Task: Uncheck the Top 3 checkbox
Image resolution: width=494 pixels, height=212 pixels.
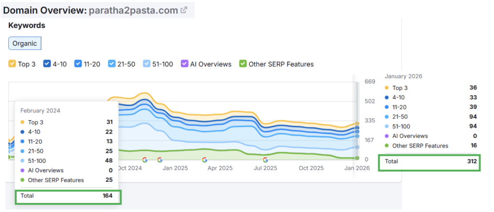Action: tap(12, 64)
